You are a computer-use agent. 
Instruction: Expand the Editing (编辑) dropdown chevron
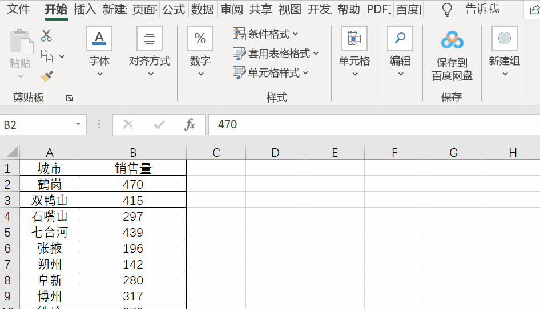pos(401,74)
